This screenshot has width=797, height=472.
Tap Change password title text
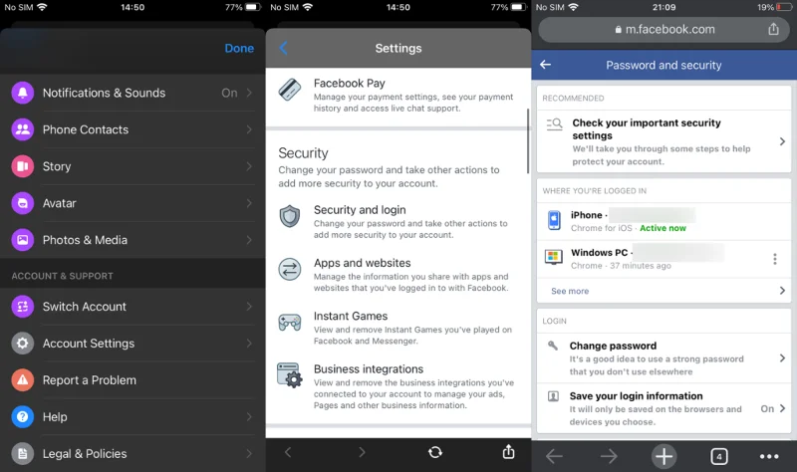613,346
